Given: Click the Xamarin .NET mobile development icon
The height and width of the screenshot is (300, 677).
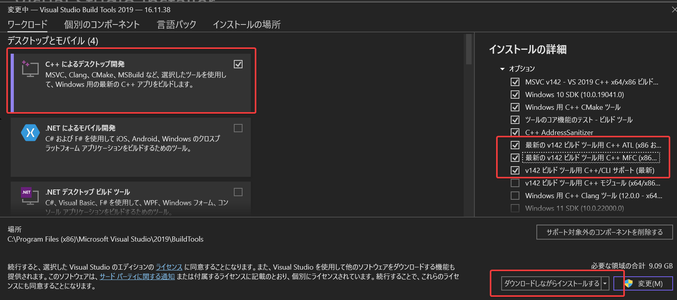Looking at the screenshot, I should click(x=30, y=133).
